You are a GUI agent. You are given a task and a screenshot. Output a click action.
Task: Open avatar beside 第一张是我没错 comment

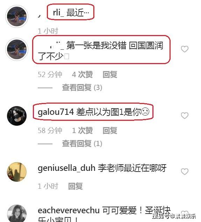click(17, 49)
